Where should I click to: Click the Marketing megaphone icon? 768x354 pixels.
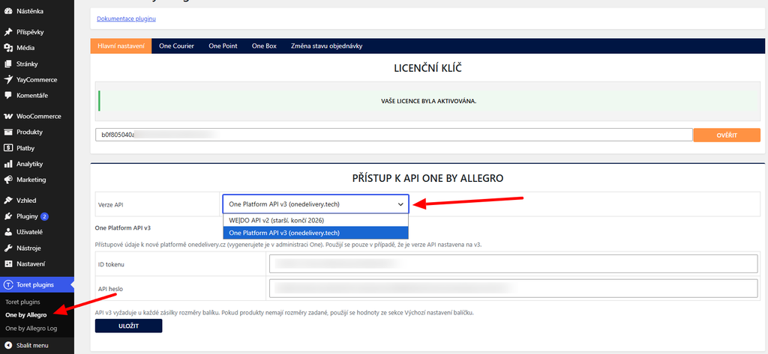(x=7, y=180)
